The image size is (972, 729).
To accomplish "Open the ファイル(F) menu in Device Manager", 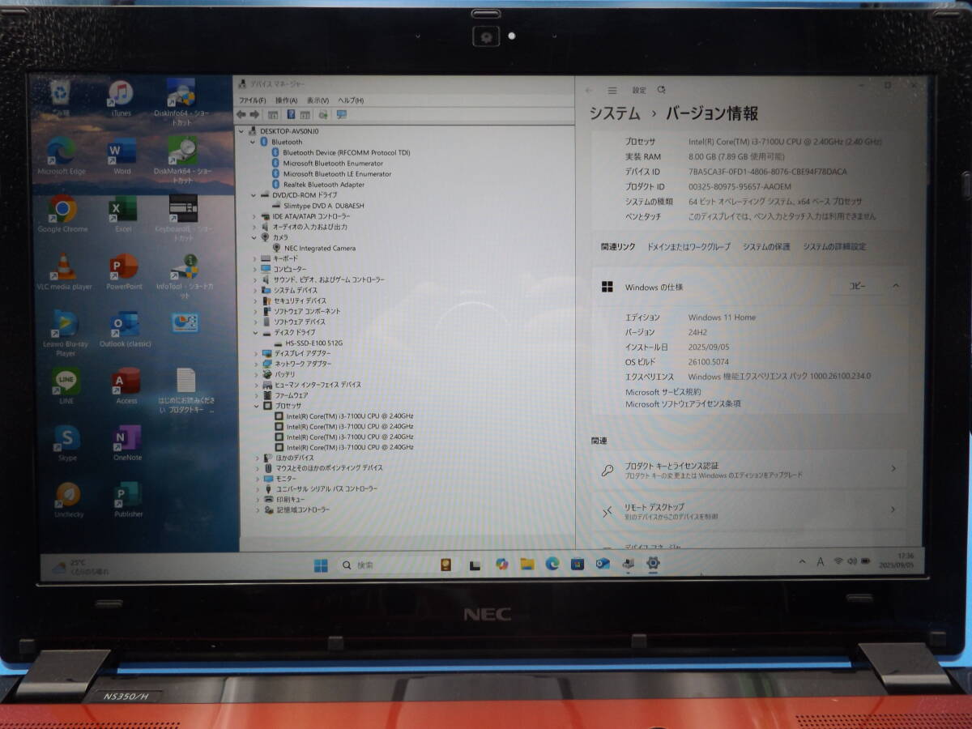I will coord(252,100).
